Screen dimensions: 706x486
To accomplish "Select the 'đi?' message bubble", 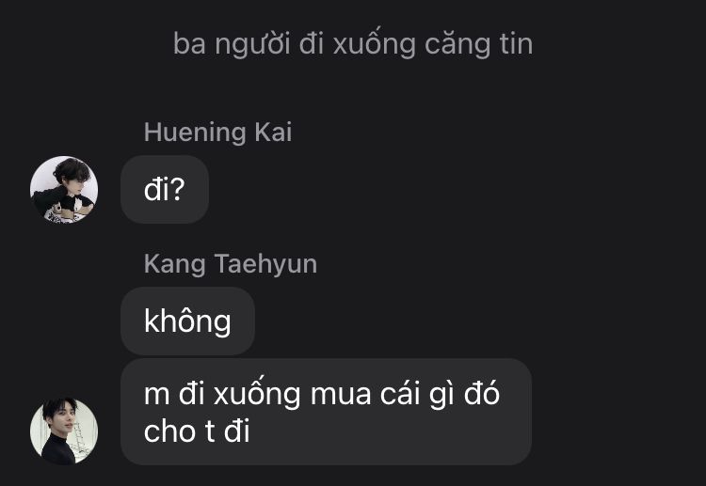I will 165,189.
